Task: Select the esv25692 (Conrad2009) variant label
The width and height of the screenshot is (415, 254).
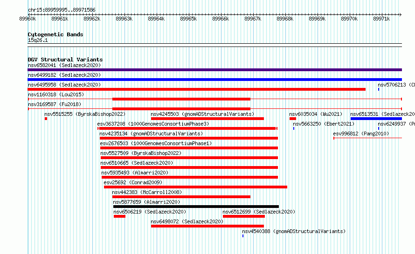Action: (x=133, y=182)
